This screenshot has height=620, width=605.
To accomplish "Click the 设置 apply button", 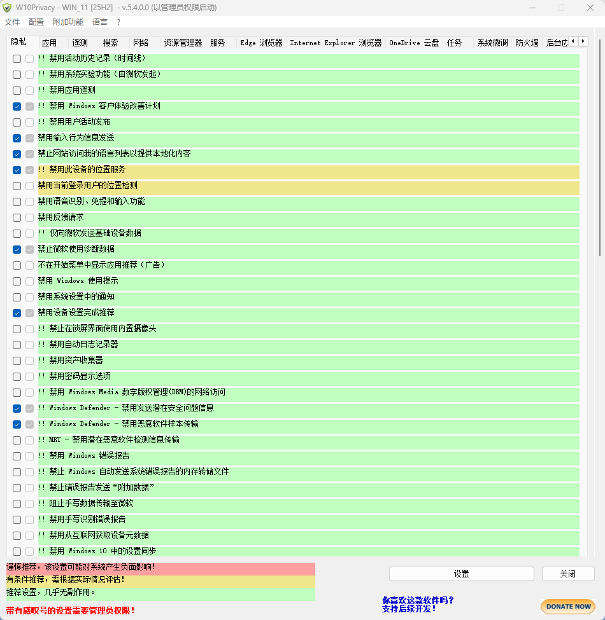I will [461, 574].
